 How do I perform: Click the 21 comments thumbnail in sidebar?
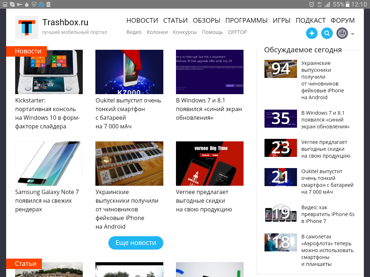coord(280,177)
